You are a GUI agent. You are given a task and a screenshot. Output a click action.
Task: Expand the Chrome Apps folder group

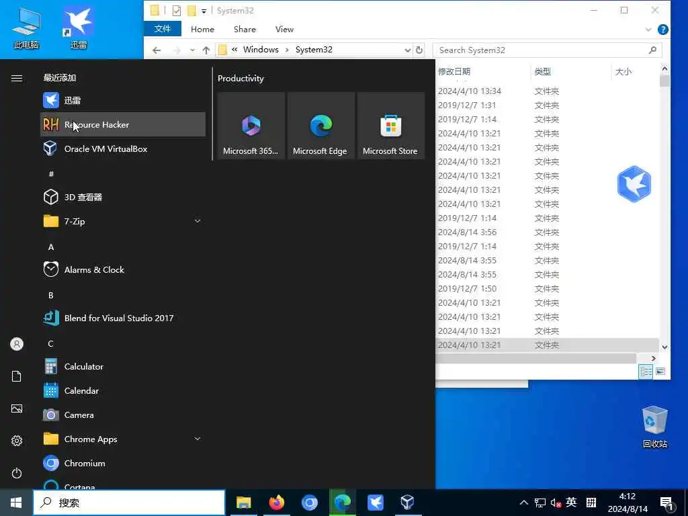[198, 439]
